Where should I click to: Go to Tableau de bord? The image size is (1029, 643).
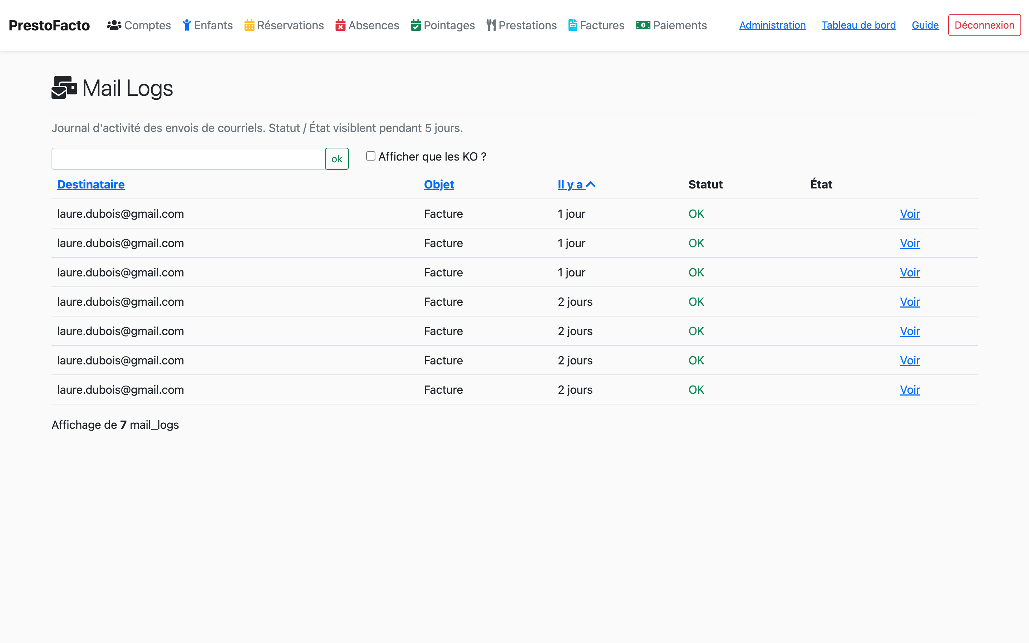click(858, 25)
